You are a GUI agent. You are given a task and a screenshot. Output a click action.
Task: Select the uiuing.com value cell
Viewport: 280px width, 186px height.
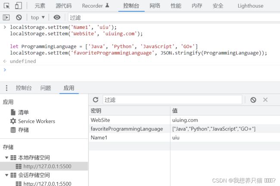225,120
